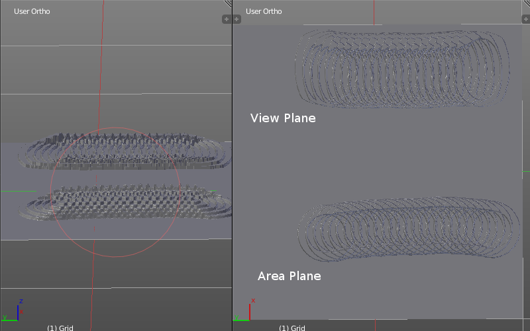Select the wireframe mesh above 'View Plane'
Screen dimensions: 530x331
pos(402,69)
